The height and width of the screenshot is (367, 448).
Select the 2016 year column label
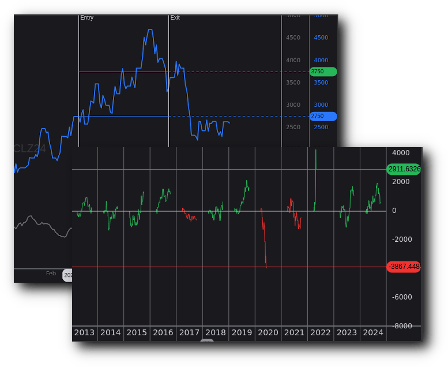(x=163, y=333)
